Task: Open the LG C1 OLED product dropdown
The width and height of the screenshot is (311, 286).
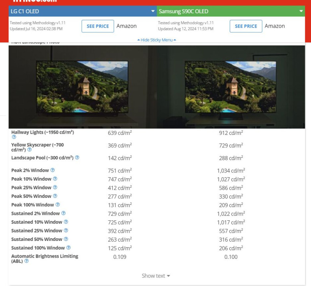Action: click(x=83, y=11)
